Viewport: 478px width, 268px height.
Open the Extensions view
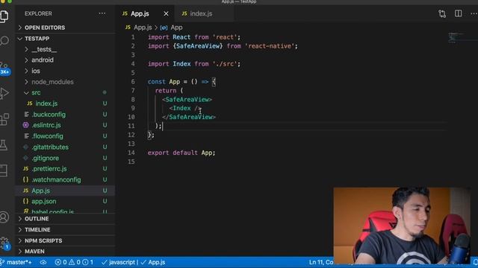(4, 119)
